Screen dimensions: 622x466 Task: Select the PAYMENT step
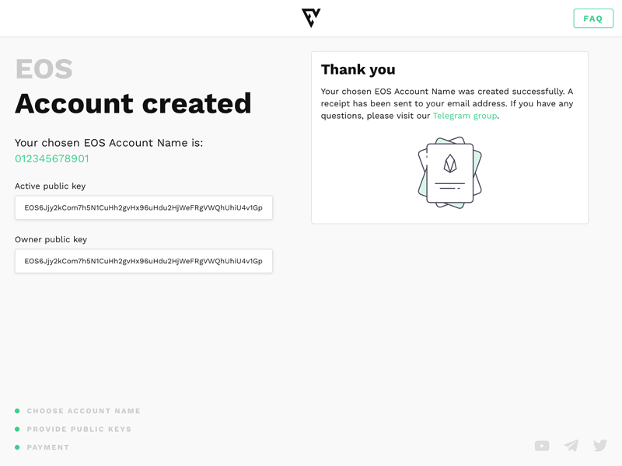(x=48, y=447)
